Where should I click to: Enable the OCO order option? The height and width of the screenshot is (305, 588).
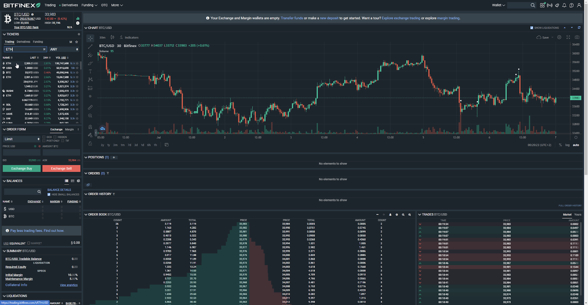point(44,137)
